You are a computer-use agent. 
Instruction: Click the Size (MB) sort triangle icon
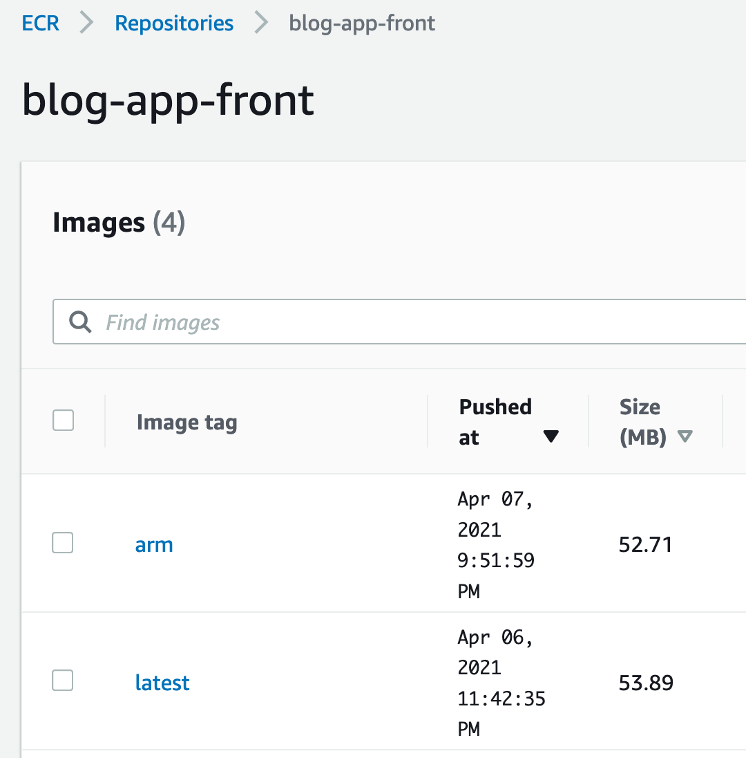[685, 436]
